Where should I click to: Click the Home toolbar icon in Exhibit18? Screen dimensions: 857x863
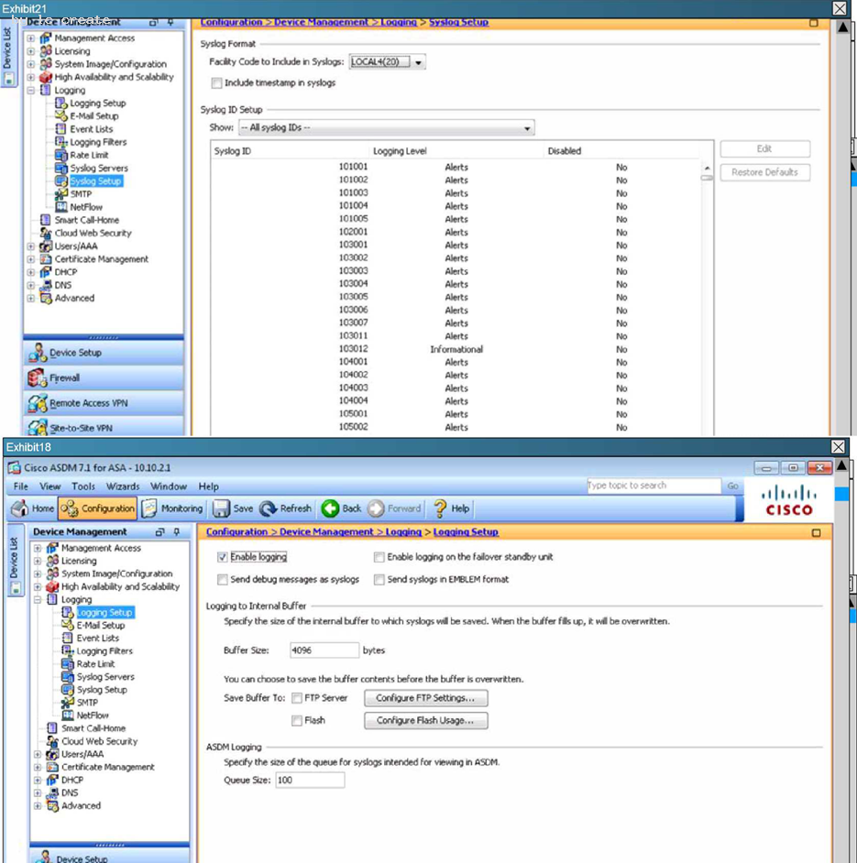20,508
